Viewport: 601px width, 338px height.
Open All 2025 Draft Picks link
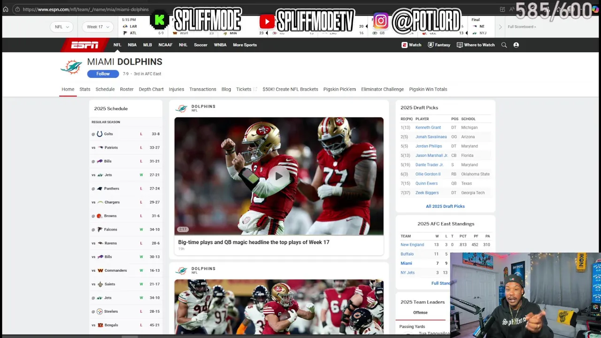[445, 206]
